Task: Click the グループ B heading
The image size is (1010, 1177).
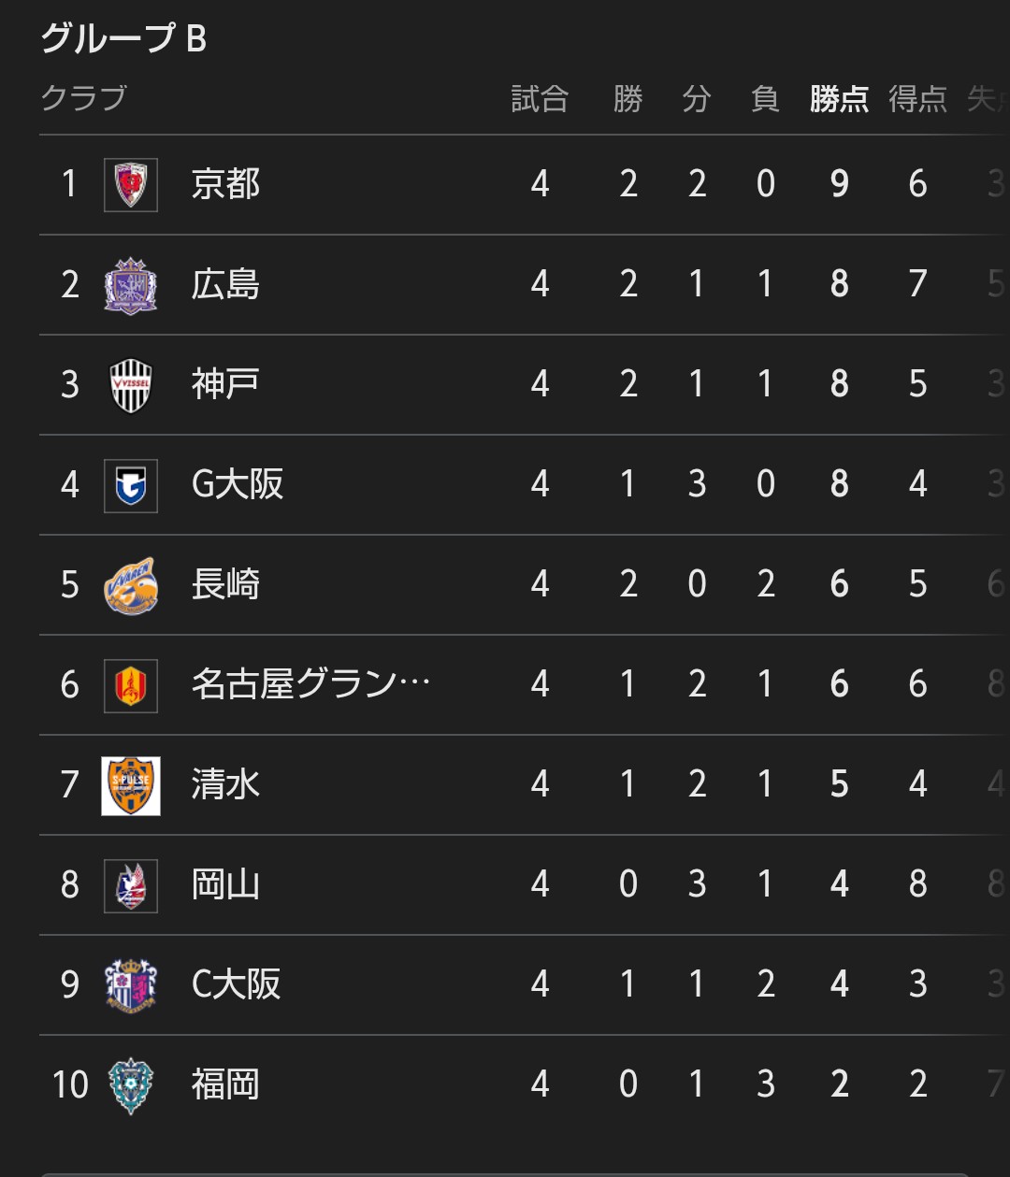Action: coord(123,38)
